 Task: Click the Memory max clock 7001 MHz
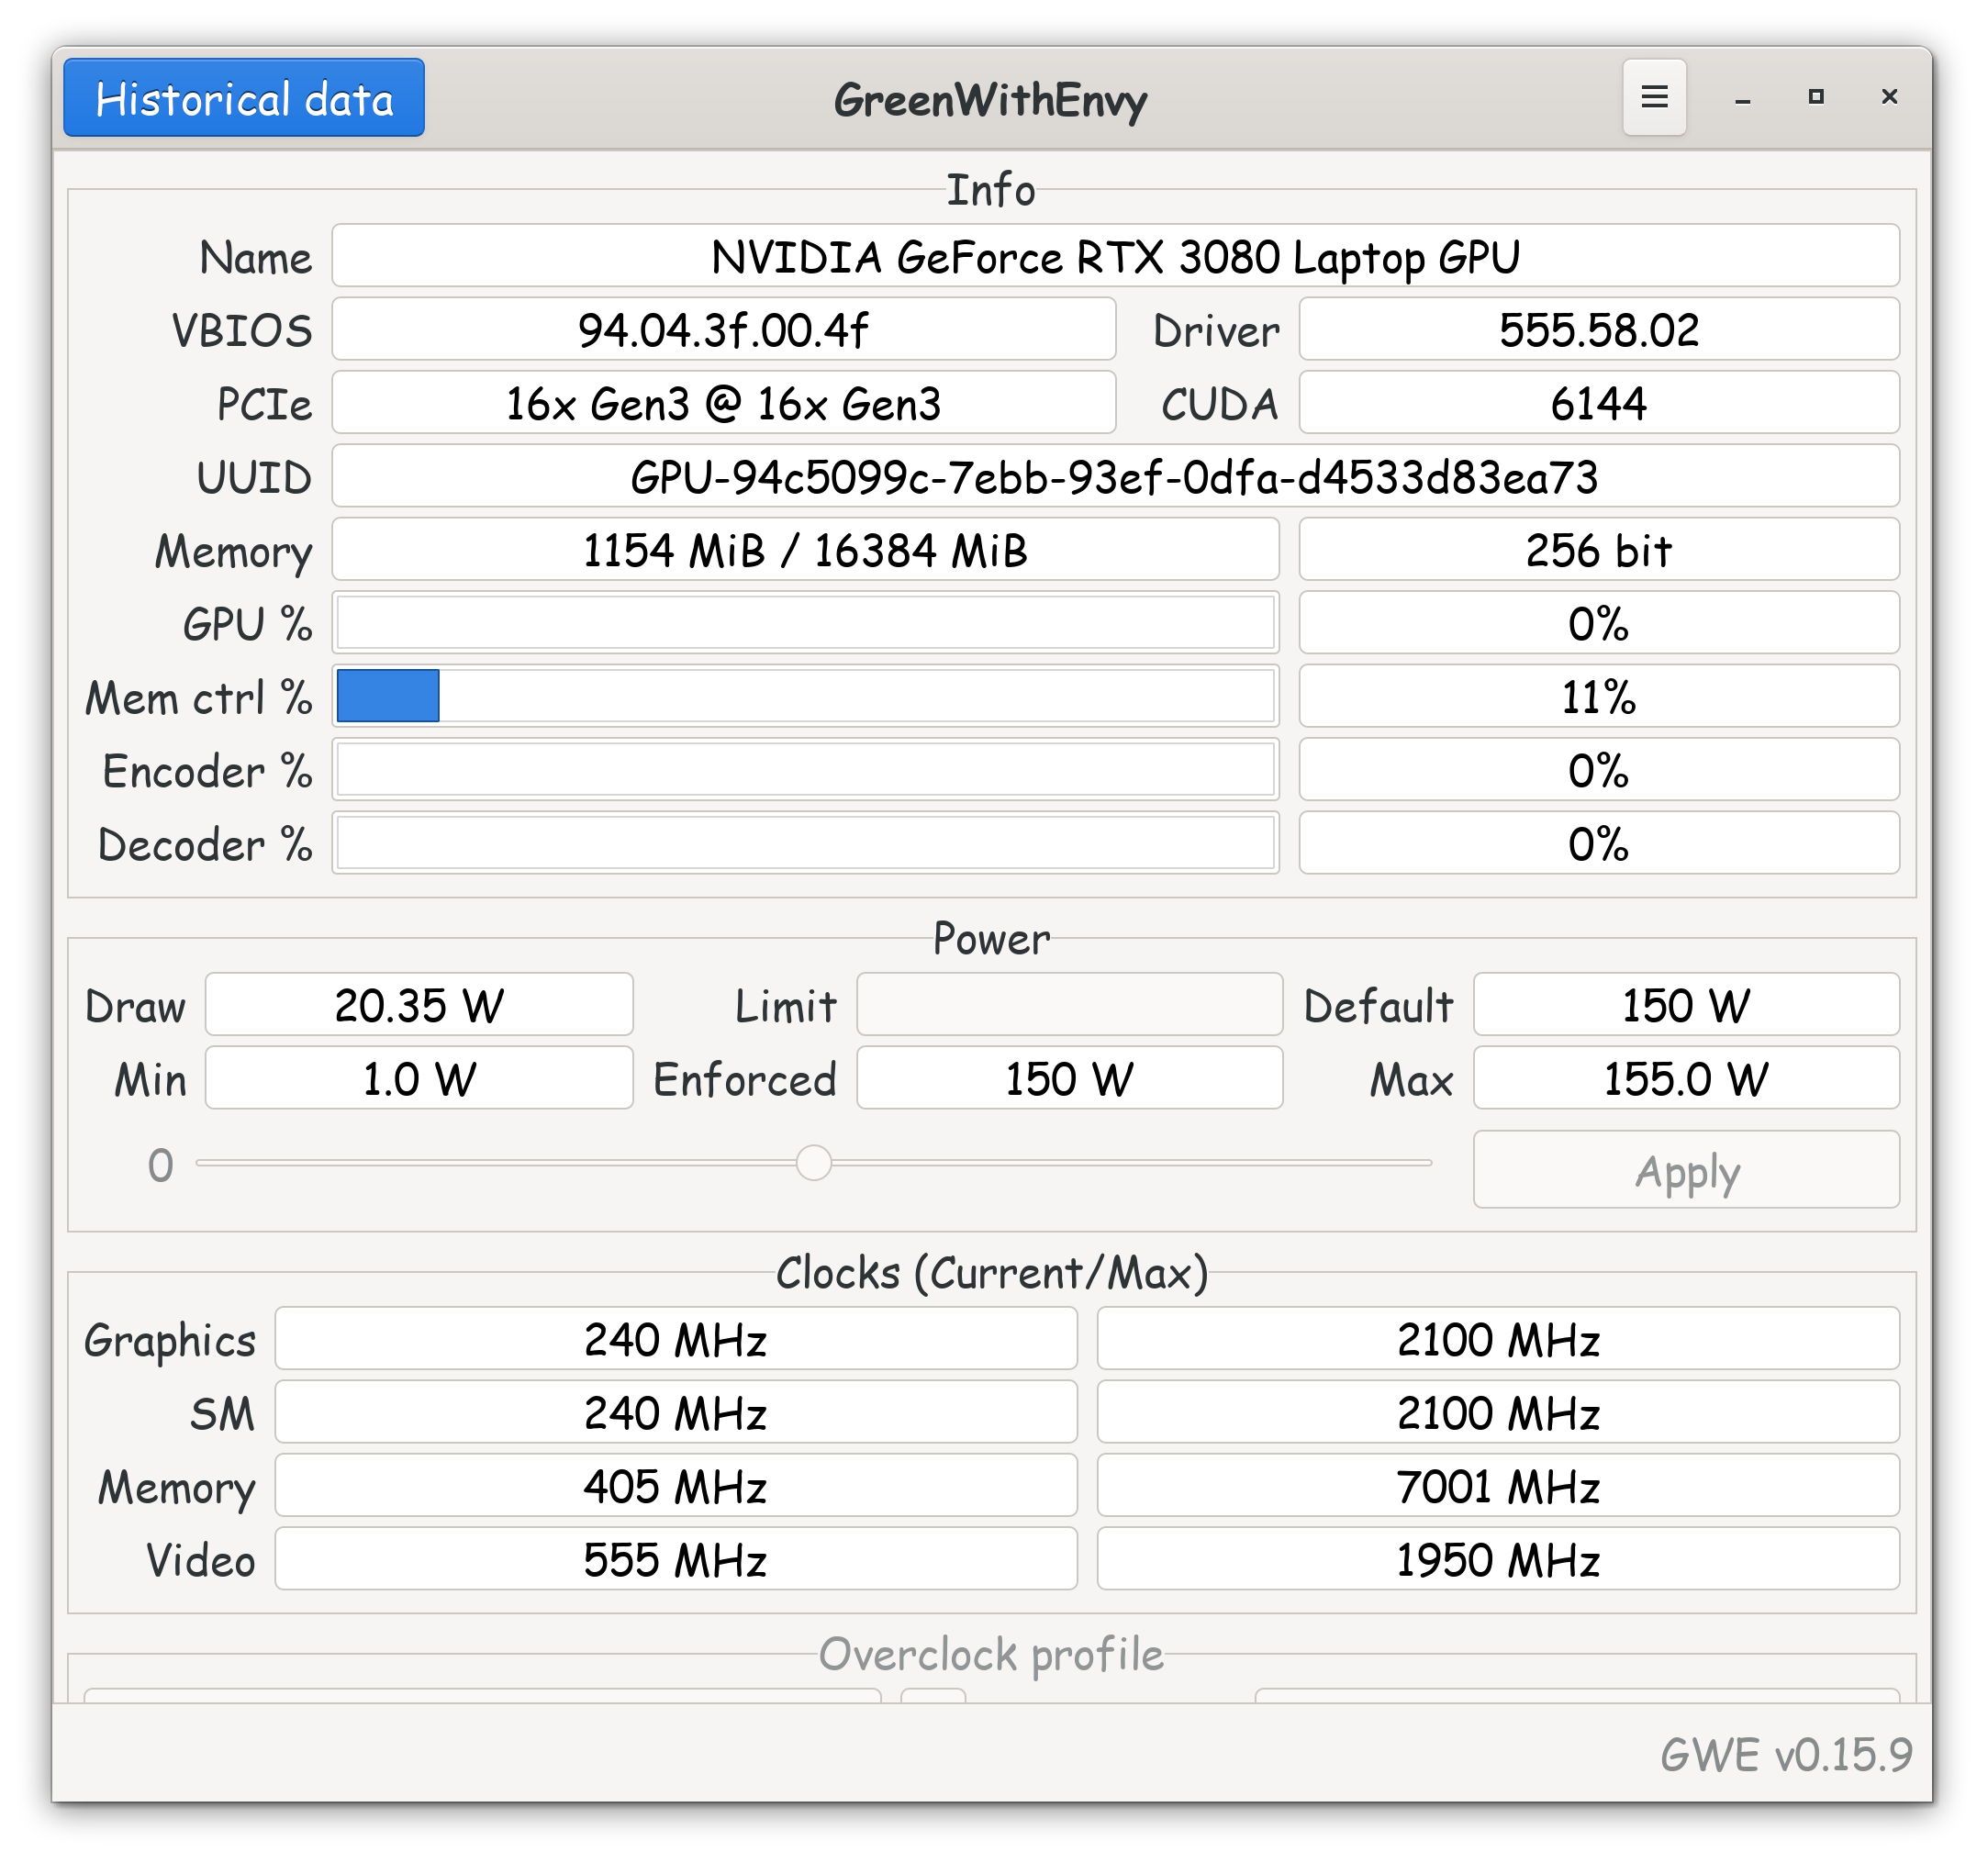[1498, 1486]
